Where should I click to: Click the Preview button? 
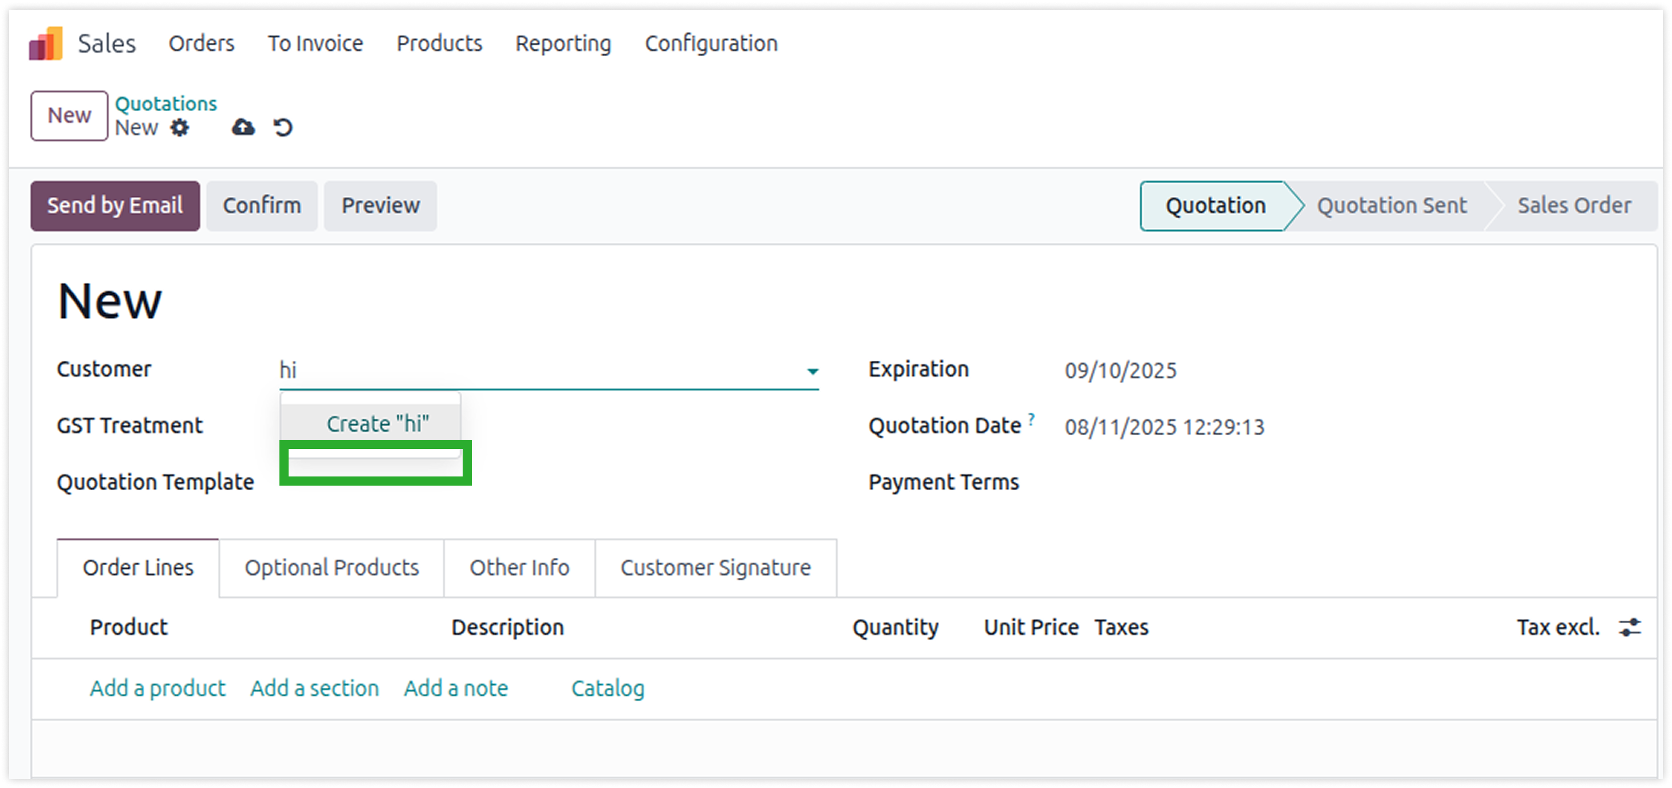(x=380, y=206)
